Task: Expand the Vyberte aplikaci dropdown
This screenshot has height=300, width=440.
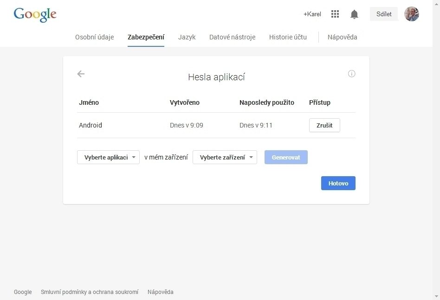Action: tap(108, 157)
